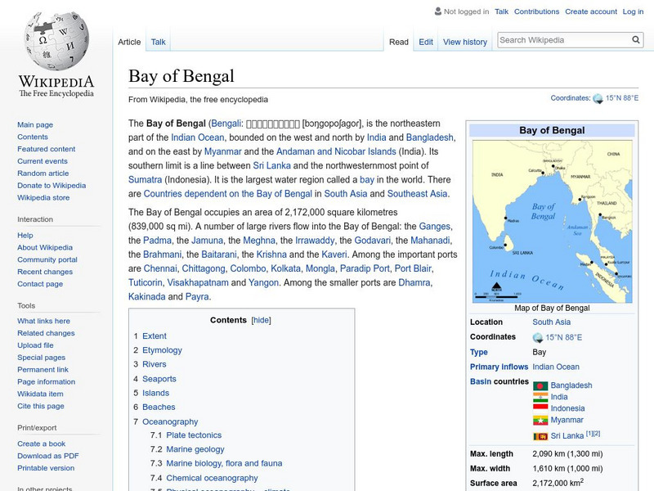Open Create account link
The height and width of the screenshot is (491, 654).
pos(591,11)
